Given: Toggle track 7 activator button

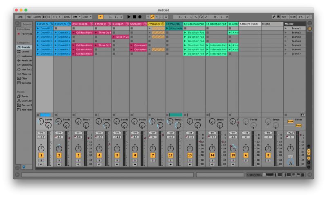Looking at the screenshot, I should click(153, 155).
